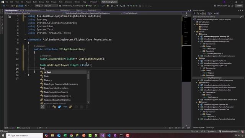Open the Debug configuration dropdown

point(39,6)
